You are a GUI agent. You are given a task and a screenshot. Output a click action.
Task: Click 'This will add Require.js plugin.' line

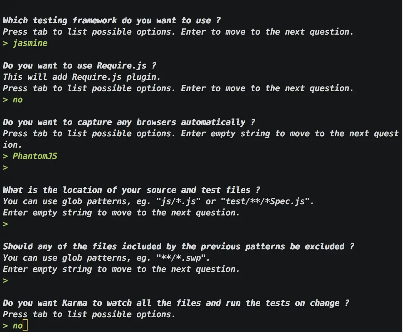point(82,77)
